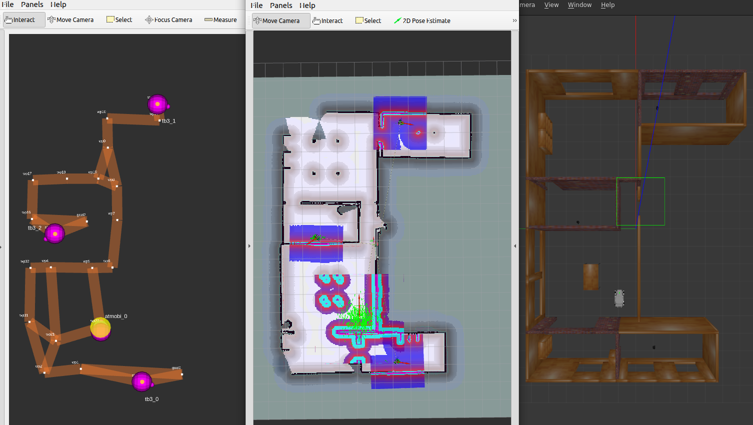Select the wp16 waypoint square marker
This screenshot has height=425, width=753.
(x=32, y=218)
